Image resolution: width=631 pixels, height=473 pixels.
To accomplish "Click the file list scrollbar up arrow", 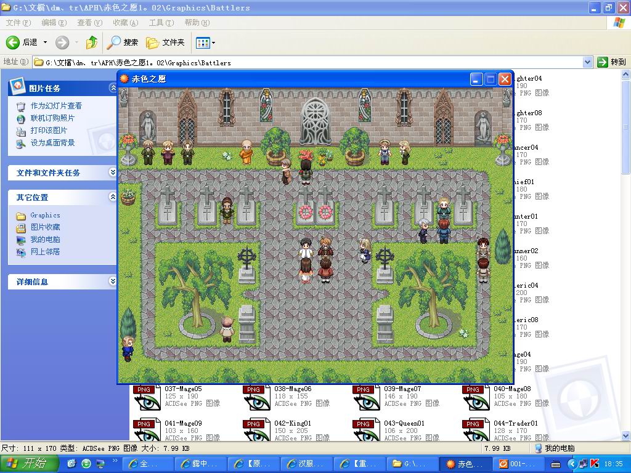I will tap(626, 74).
